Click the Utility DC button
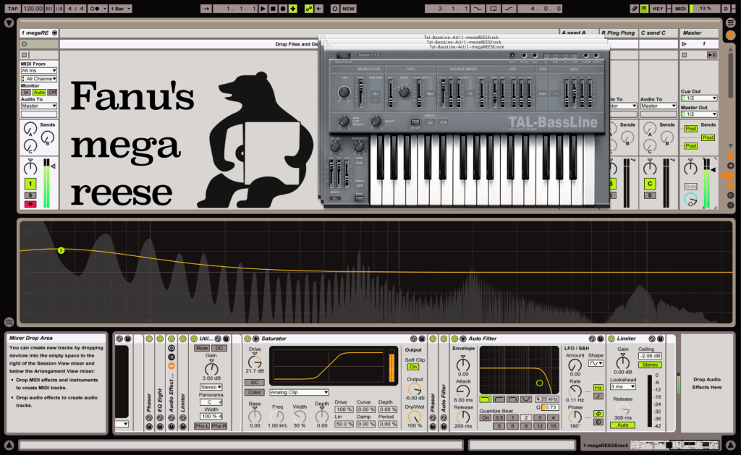741x455 pixels. pos(219,348)
